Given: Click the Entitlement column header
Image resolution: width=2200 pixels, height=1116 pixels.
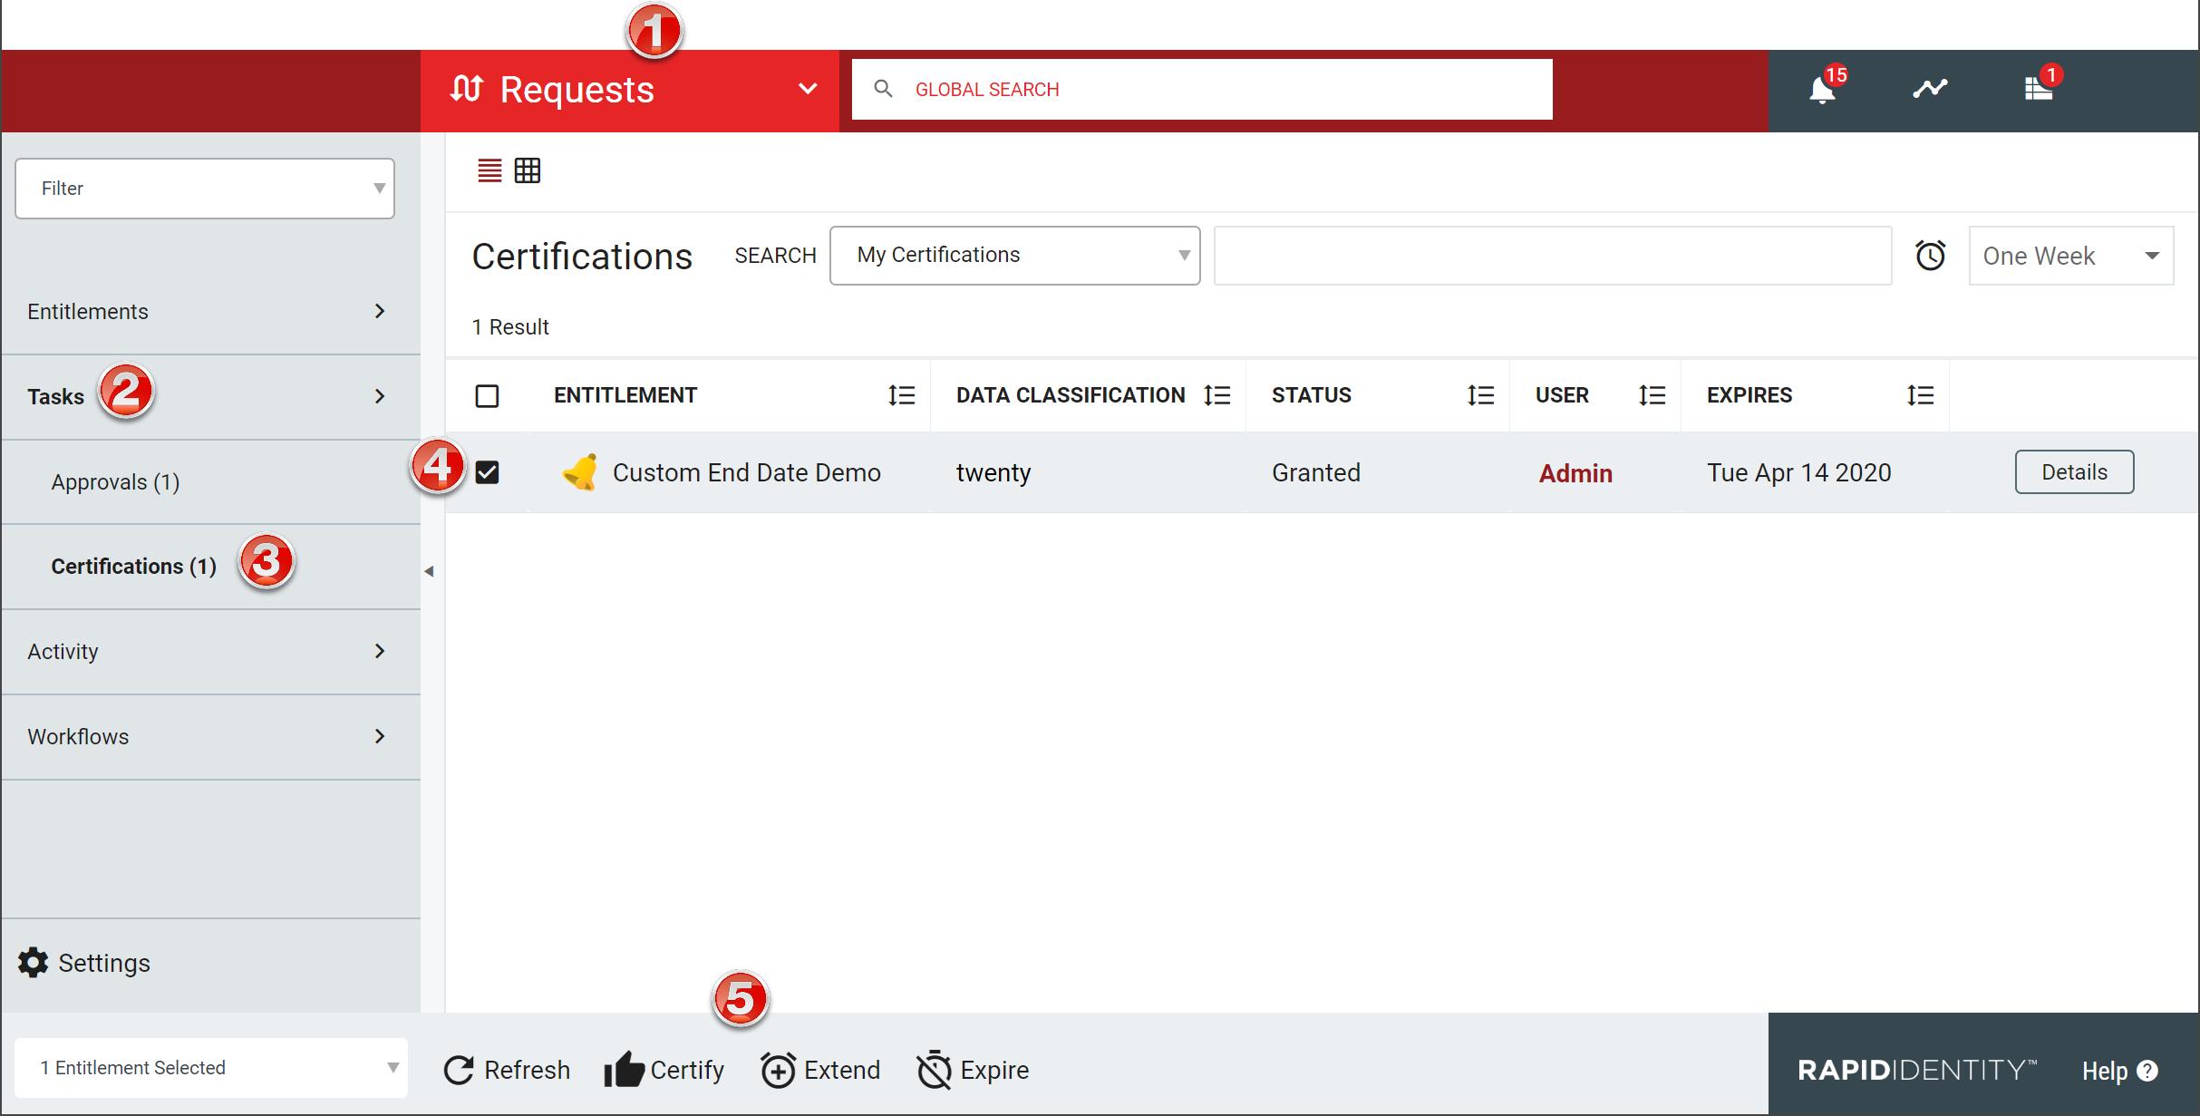Looking at the screenshot, I should pos(625,395).
